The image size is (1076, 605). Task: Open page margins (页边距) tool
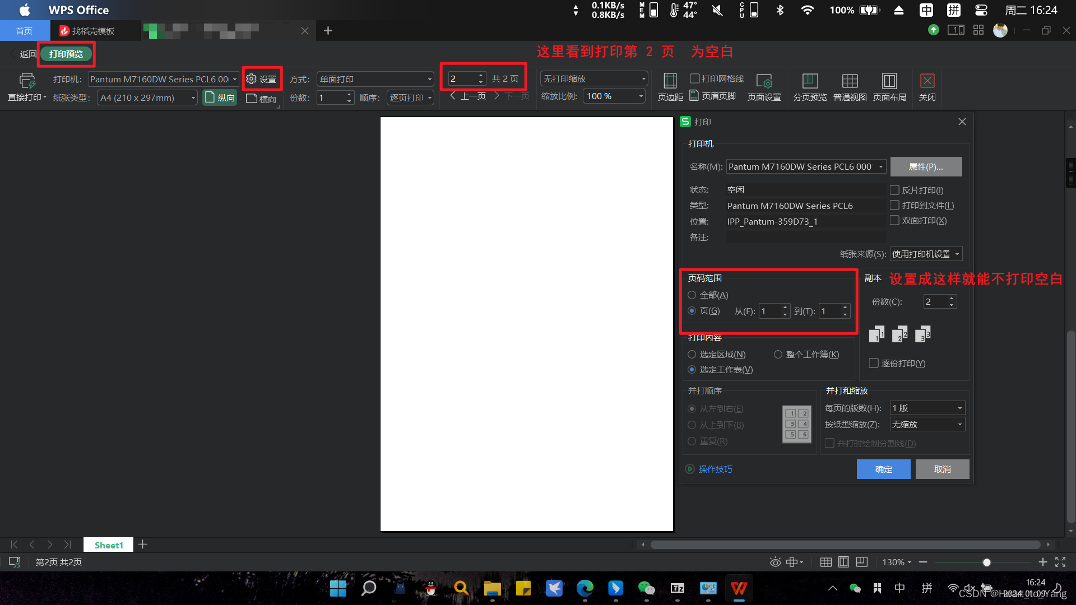[670, 82]
